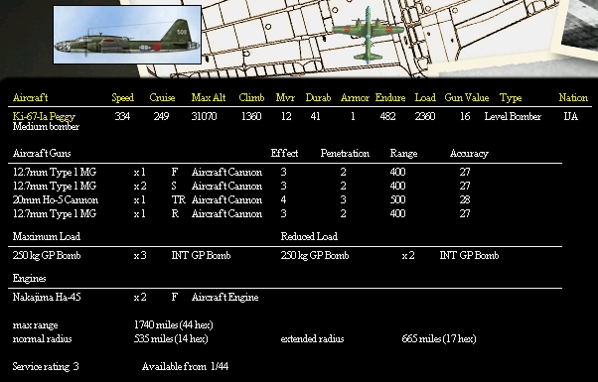598x382 pixels.
Task: Click the 250 kg GP Bomb x3 entry
Action: 121,256
